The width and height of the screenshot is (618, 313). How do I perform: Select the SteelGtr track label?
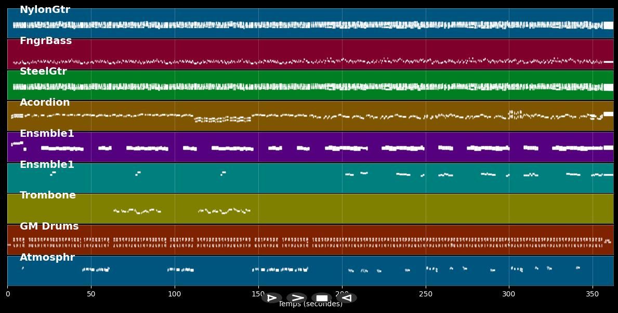click(43, 72)
